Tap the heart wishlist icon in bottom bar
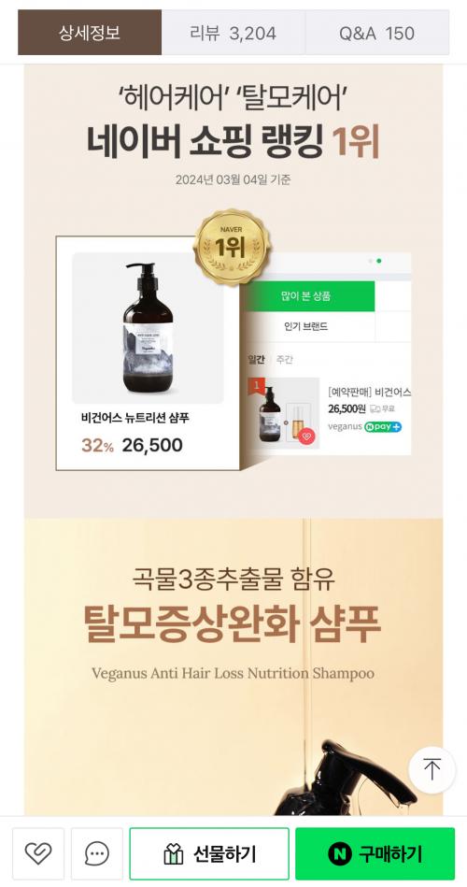Screen dimensions: 467x887 (38, 853)
